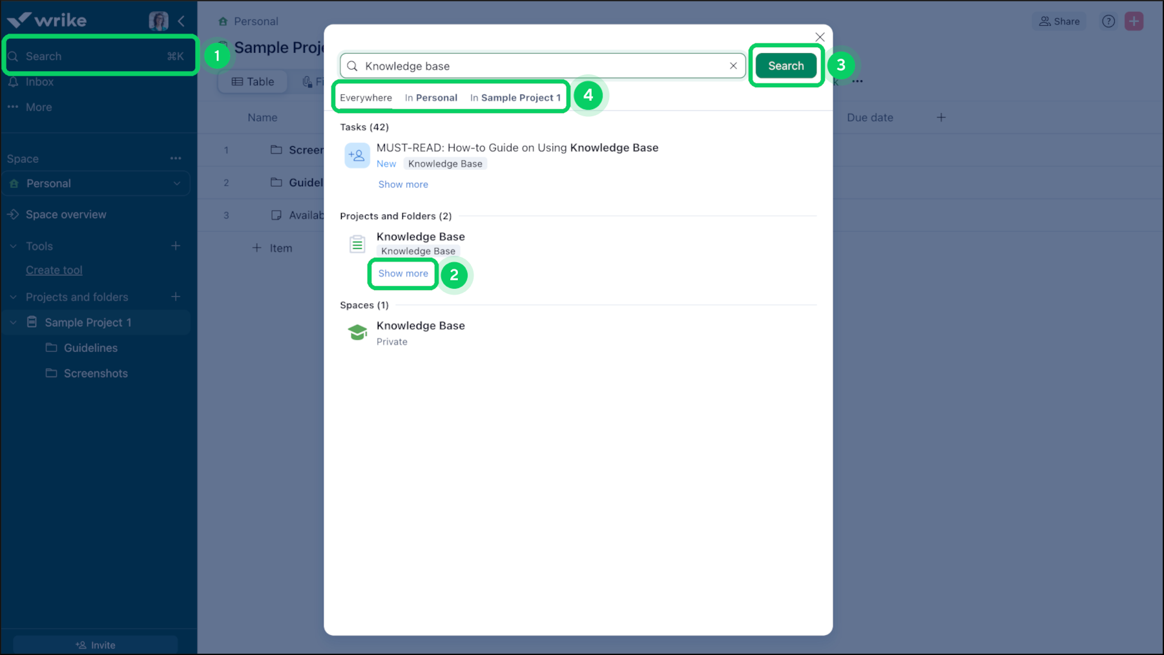Expand the Tools section
Viewport: 1164px width, 655px height.
point(13,246)
